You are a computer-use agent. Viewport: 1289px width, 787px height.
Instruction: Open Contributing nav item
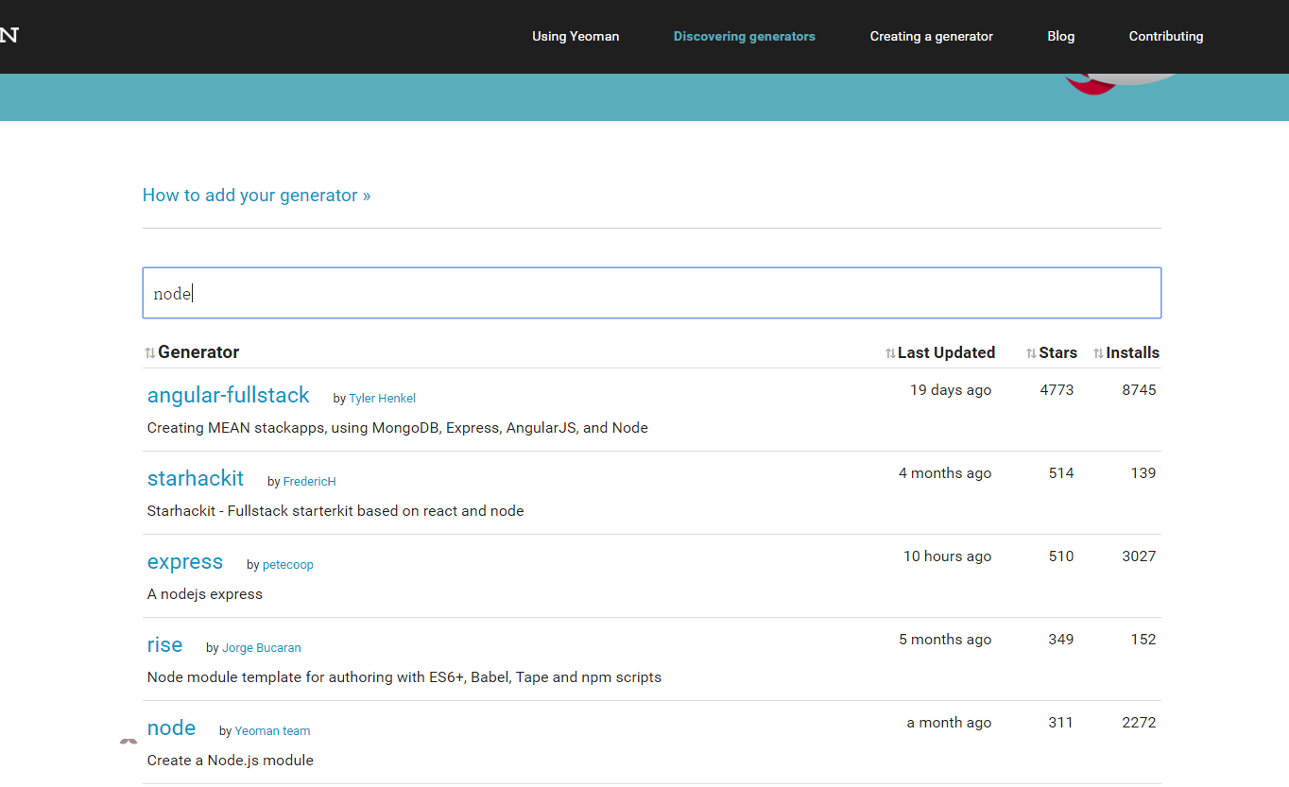pyautogui.click(x=1165, y=36)
